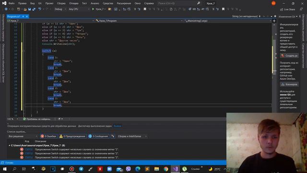Open the Расширения menu

click(124, 3)
